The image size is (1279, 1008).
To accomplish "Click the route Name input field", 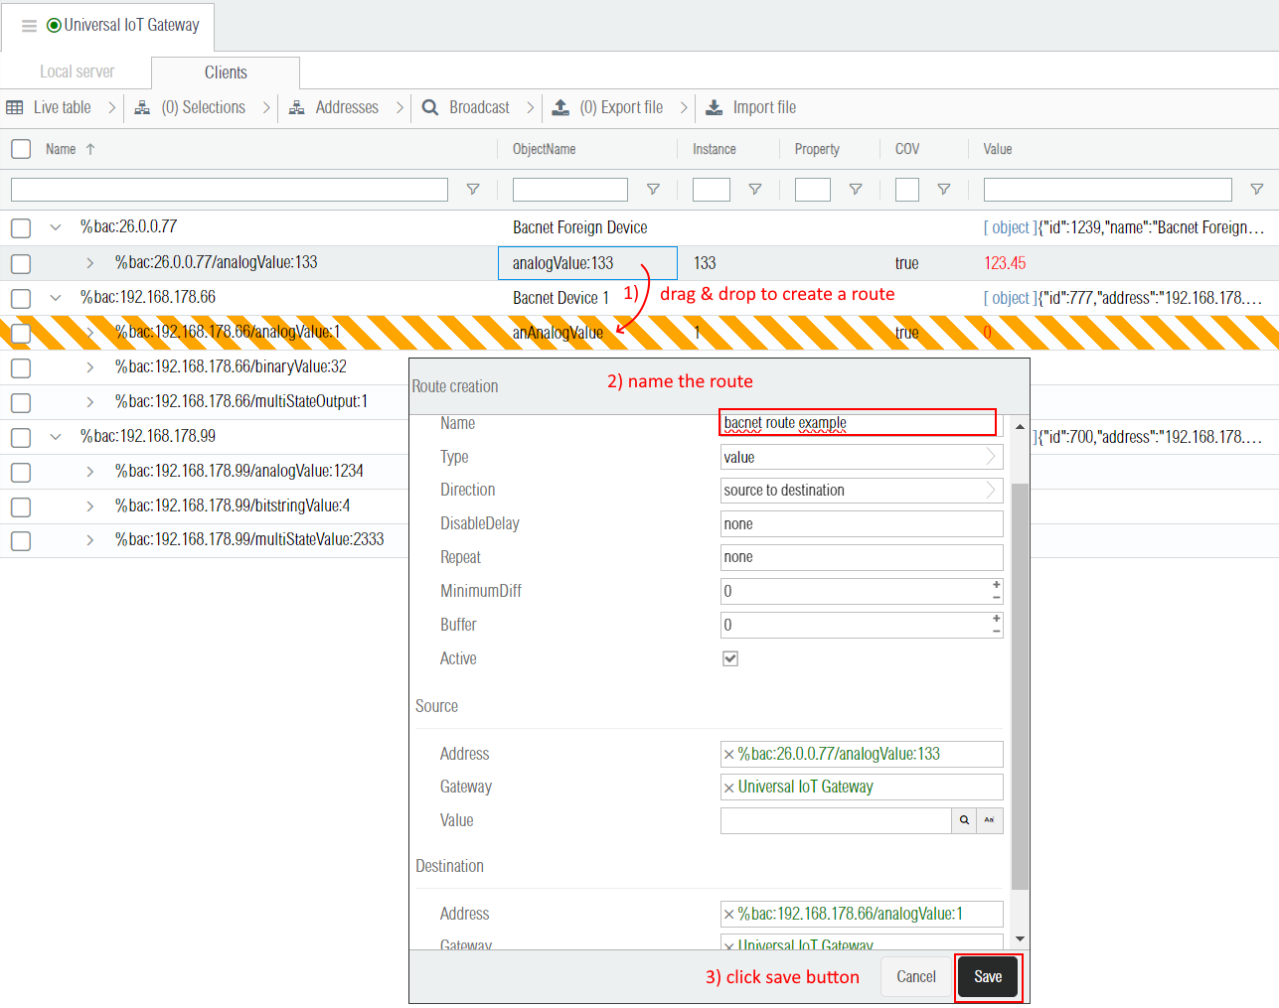I will tap(857, 423).
